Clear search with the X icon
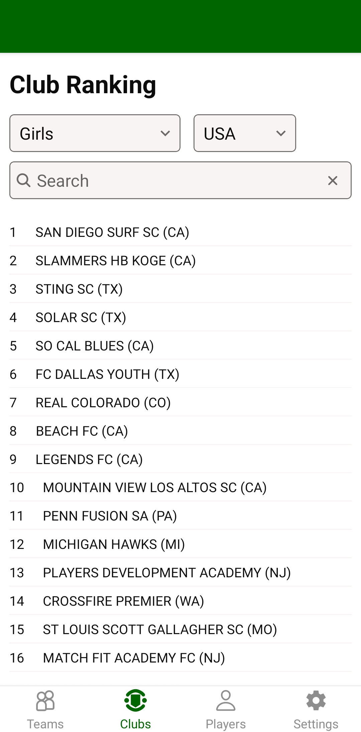This screenshot has width=361, height=732. pos(333,180)
